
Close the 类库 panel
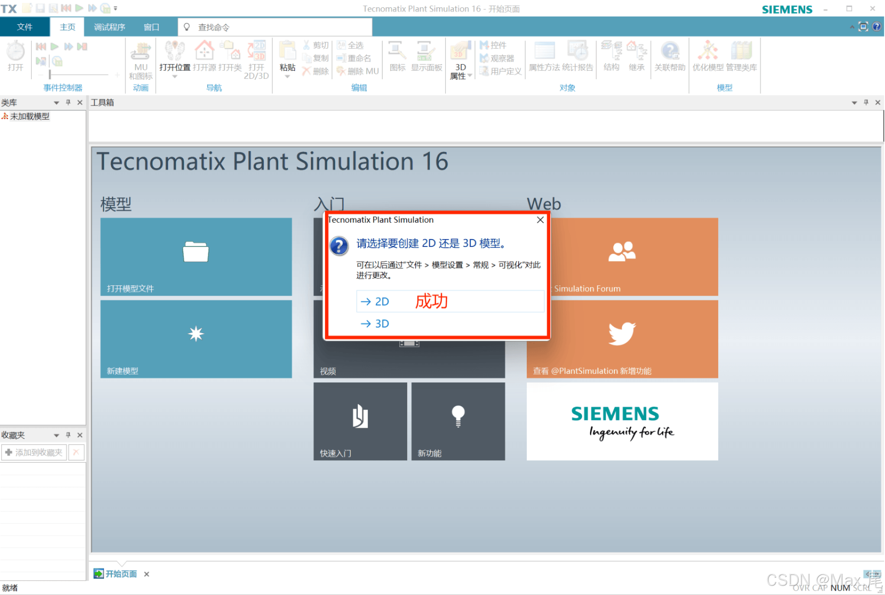point(80,103)
